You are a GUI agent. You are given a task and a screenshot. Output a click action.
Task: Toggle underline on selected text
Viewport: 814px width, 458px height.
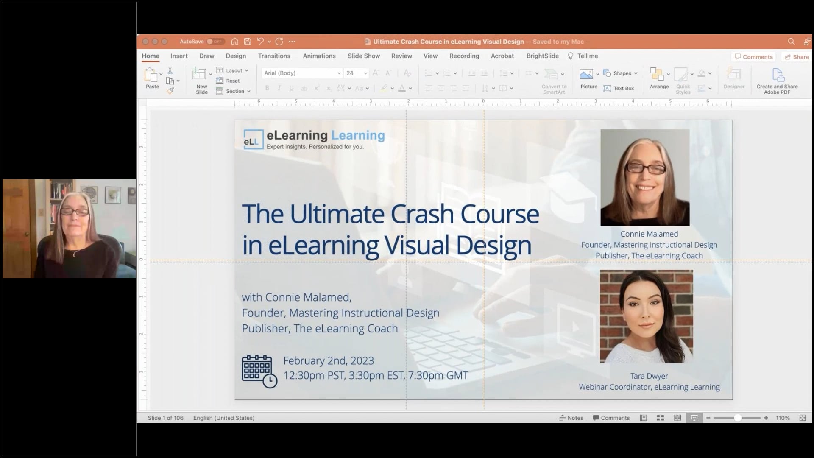point(291,88)
